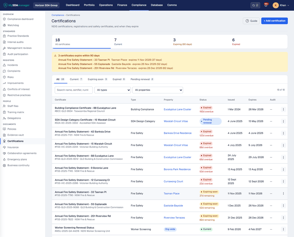
Task: Click the Policies book icon
Action: point(4,129)
